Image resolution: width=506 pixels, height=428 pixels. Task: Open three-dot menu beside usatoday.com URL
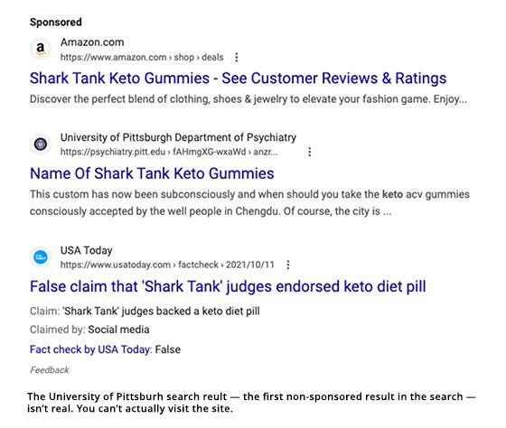(288, 265)
